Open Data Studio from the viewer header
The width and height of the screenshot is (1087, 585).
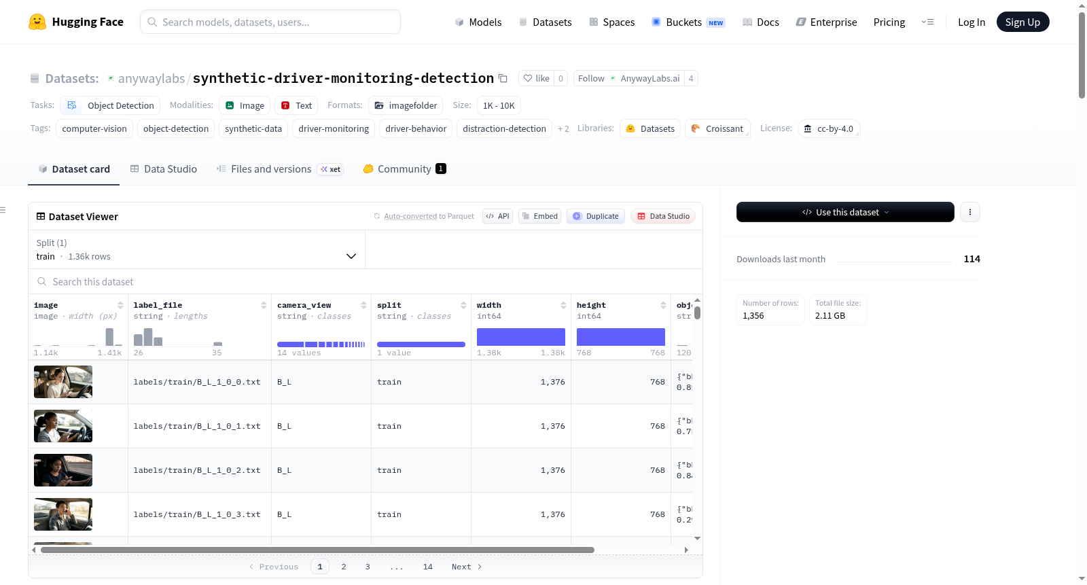(x=663, y=216)
